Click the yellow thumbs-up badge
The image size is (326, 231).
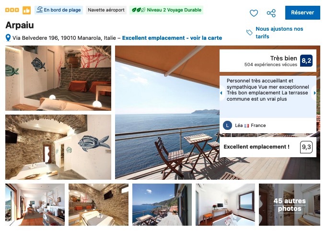coord(27,10)
